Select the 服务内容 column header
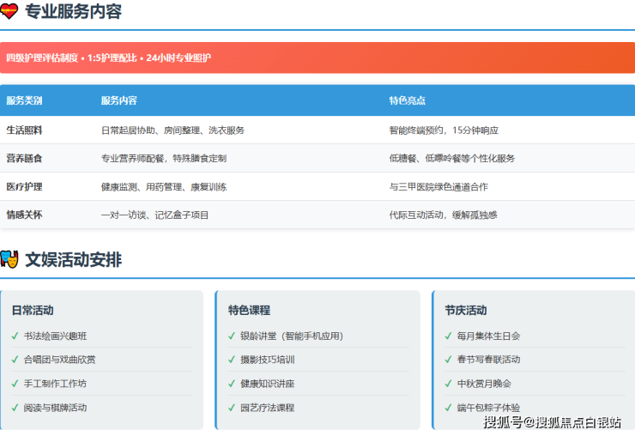 pos(118,100)
